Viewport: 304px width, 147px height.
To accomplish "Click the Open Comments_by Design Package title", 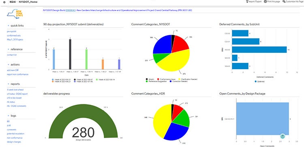I will [242, 93].
